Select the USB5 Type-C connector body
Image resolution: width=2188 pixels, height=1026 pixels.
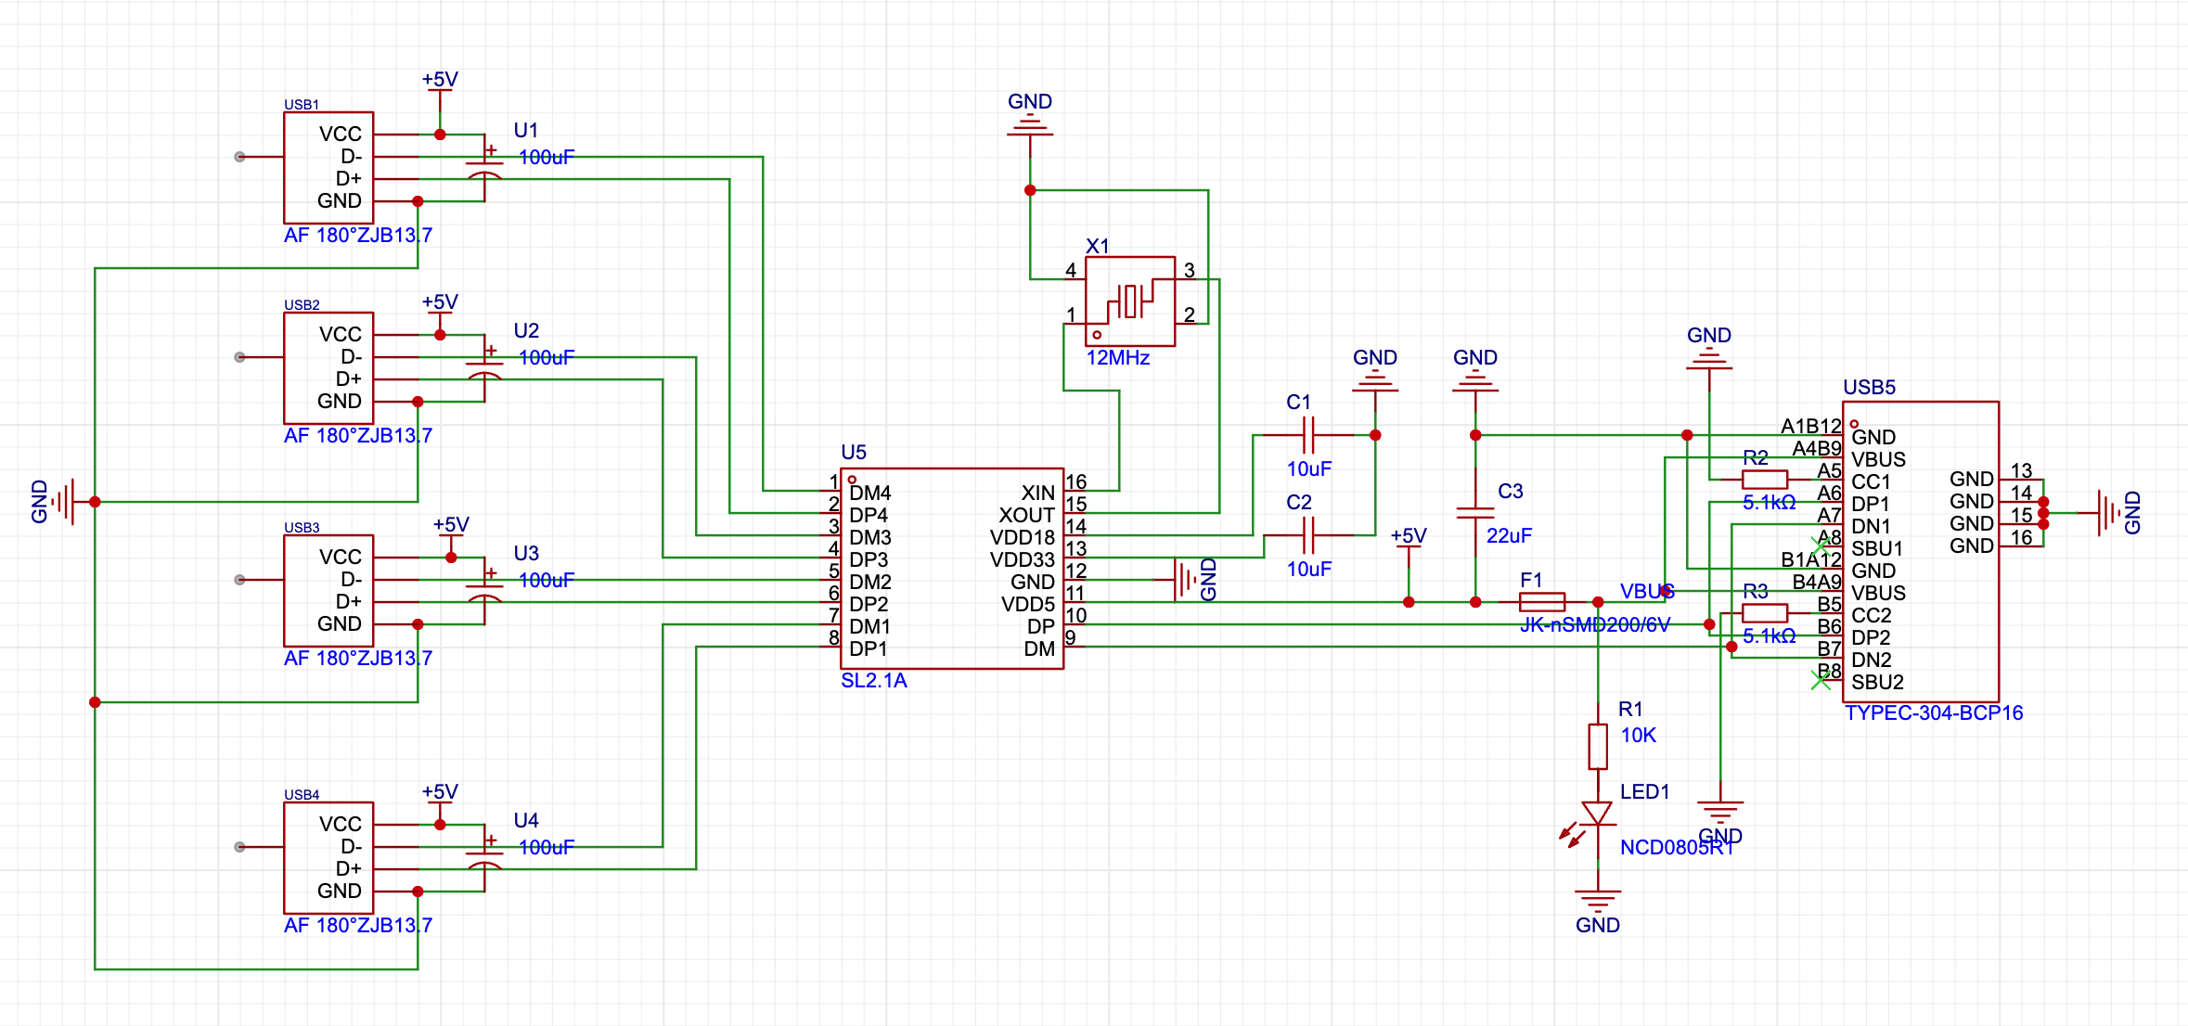tap(1921, 552)
